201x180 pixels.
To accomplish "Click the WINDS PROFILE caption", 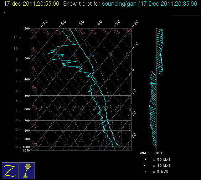I will click(151, 153).
